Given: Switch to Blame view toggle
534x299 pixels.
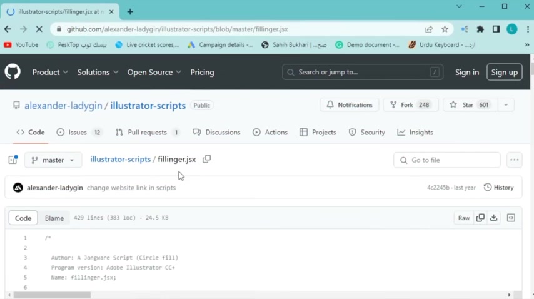Looking at the screenshot, I should pos(54,218).
